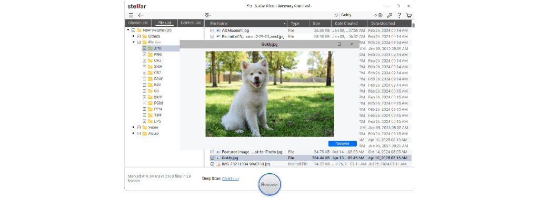Click the stellar logo
Image resolution: width=539 pixels, height=198 pixels.
pyautogui.click(x=137, y=6)
